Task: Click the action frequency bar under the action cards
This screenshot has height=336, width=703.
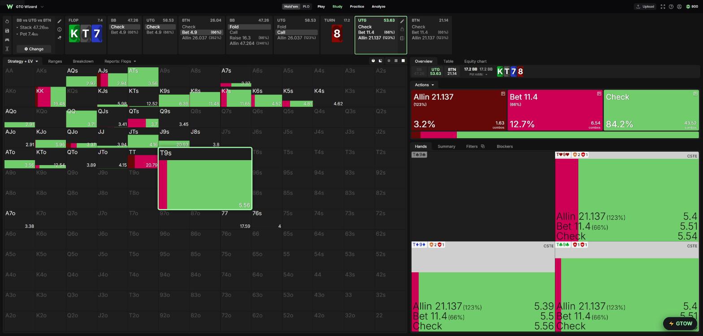Action: click(x=555, y=135)
